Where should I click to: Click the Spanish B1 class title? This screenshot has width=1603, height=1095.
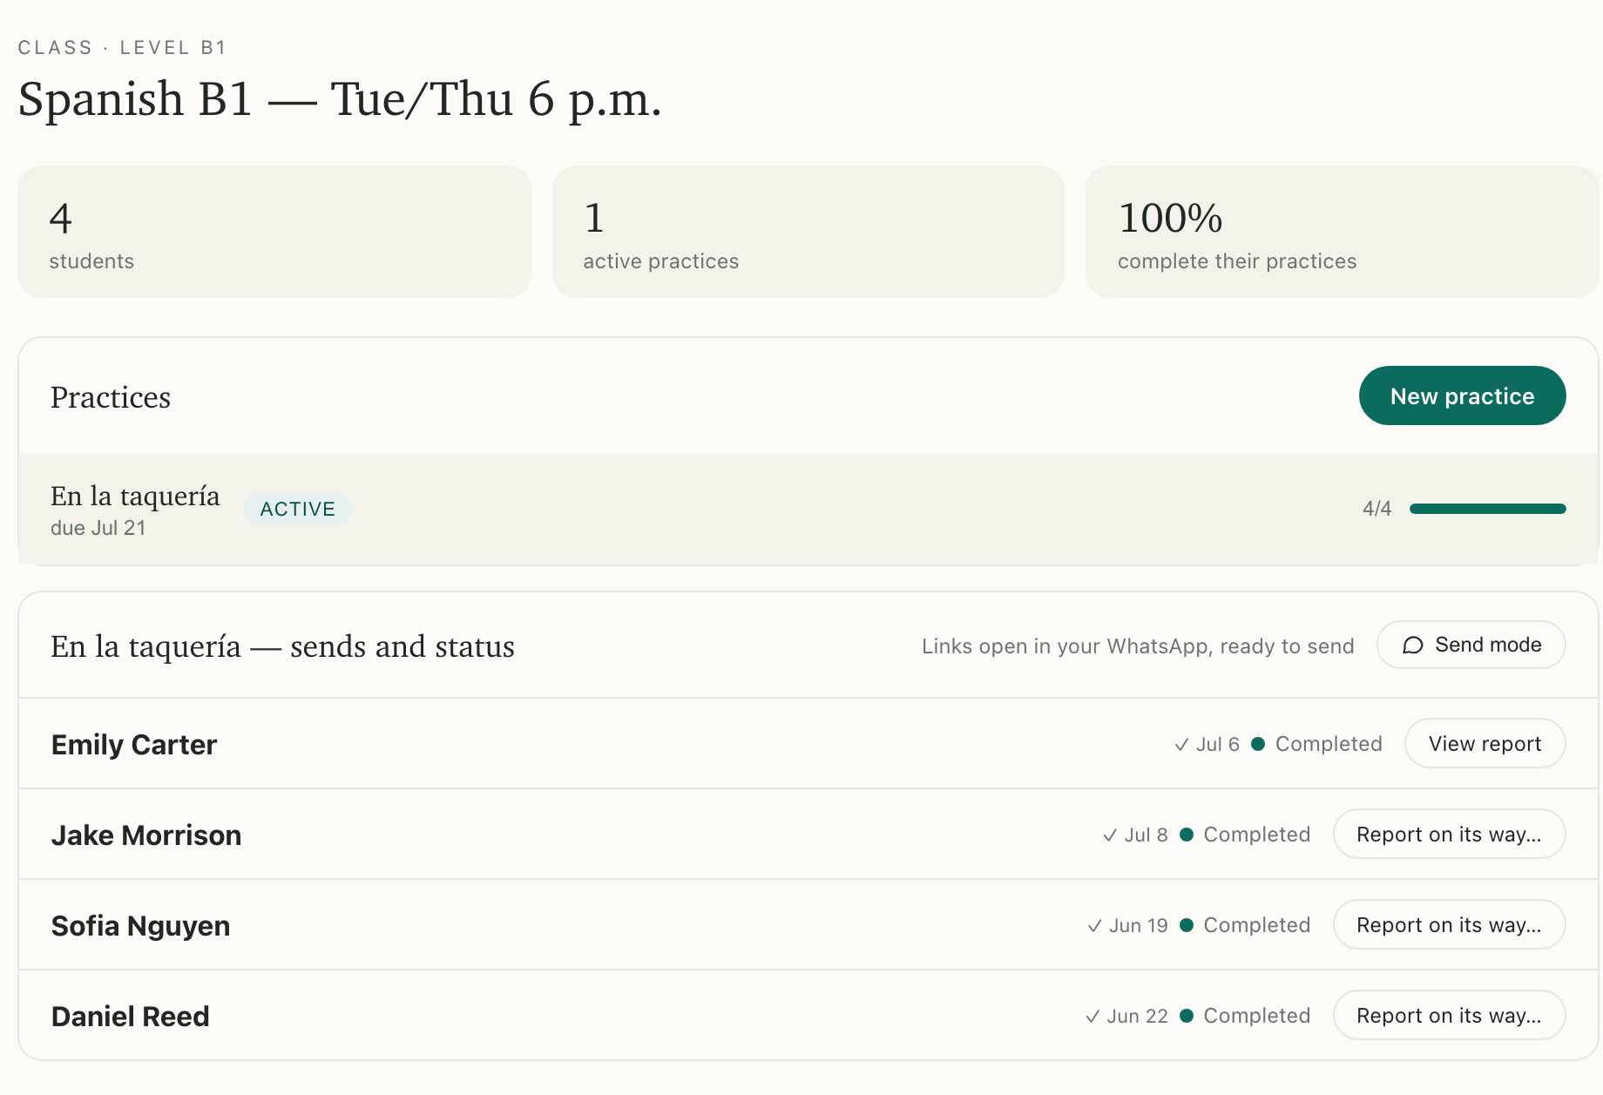pyautogui.click(x=340, y=98)
